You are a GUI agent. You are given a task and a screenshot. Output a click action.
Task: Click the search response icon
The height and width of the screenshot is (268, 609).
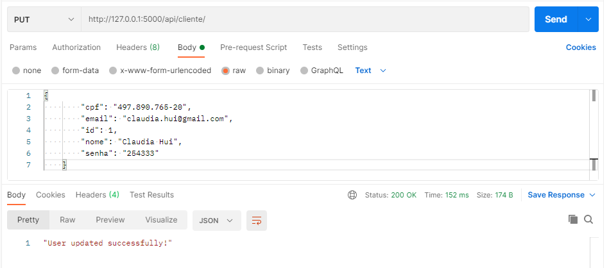coord(588,219)
